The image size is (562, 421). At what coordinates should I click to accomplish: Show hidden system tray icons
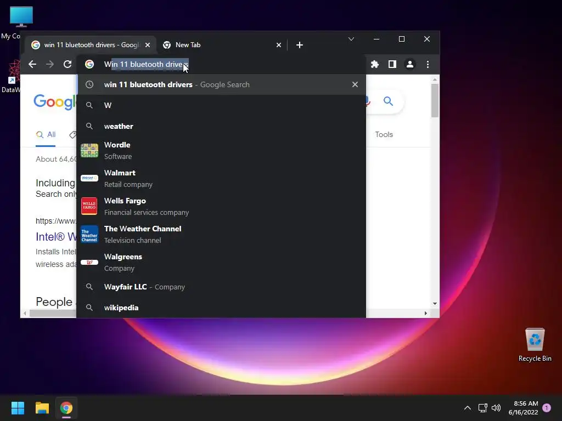point(468,408)
